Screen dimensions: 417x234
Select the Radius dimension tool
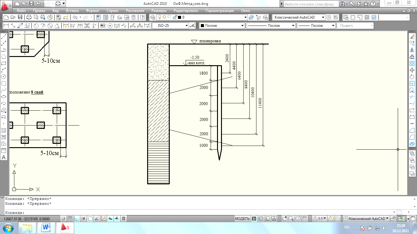click(x=36, y=26)
